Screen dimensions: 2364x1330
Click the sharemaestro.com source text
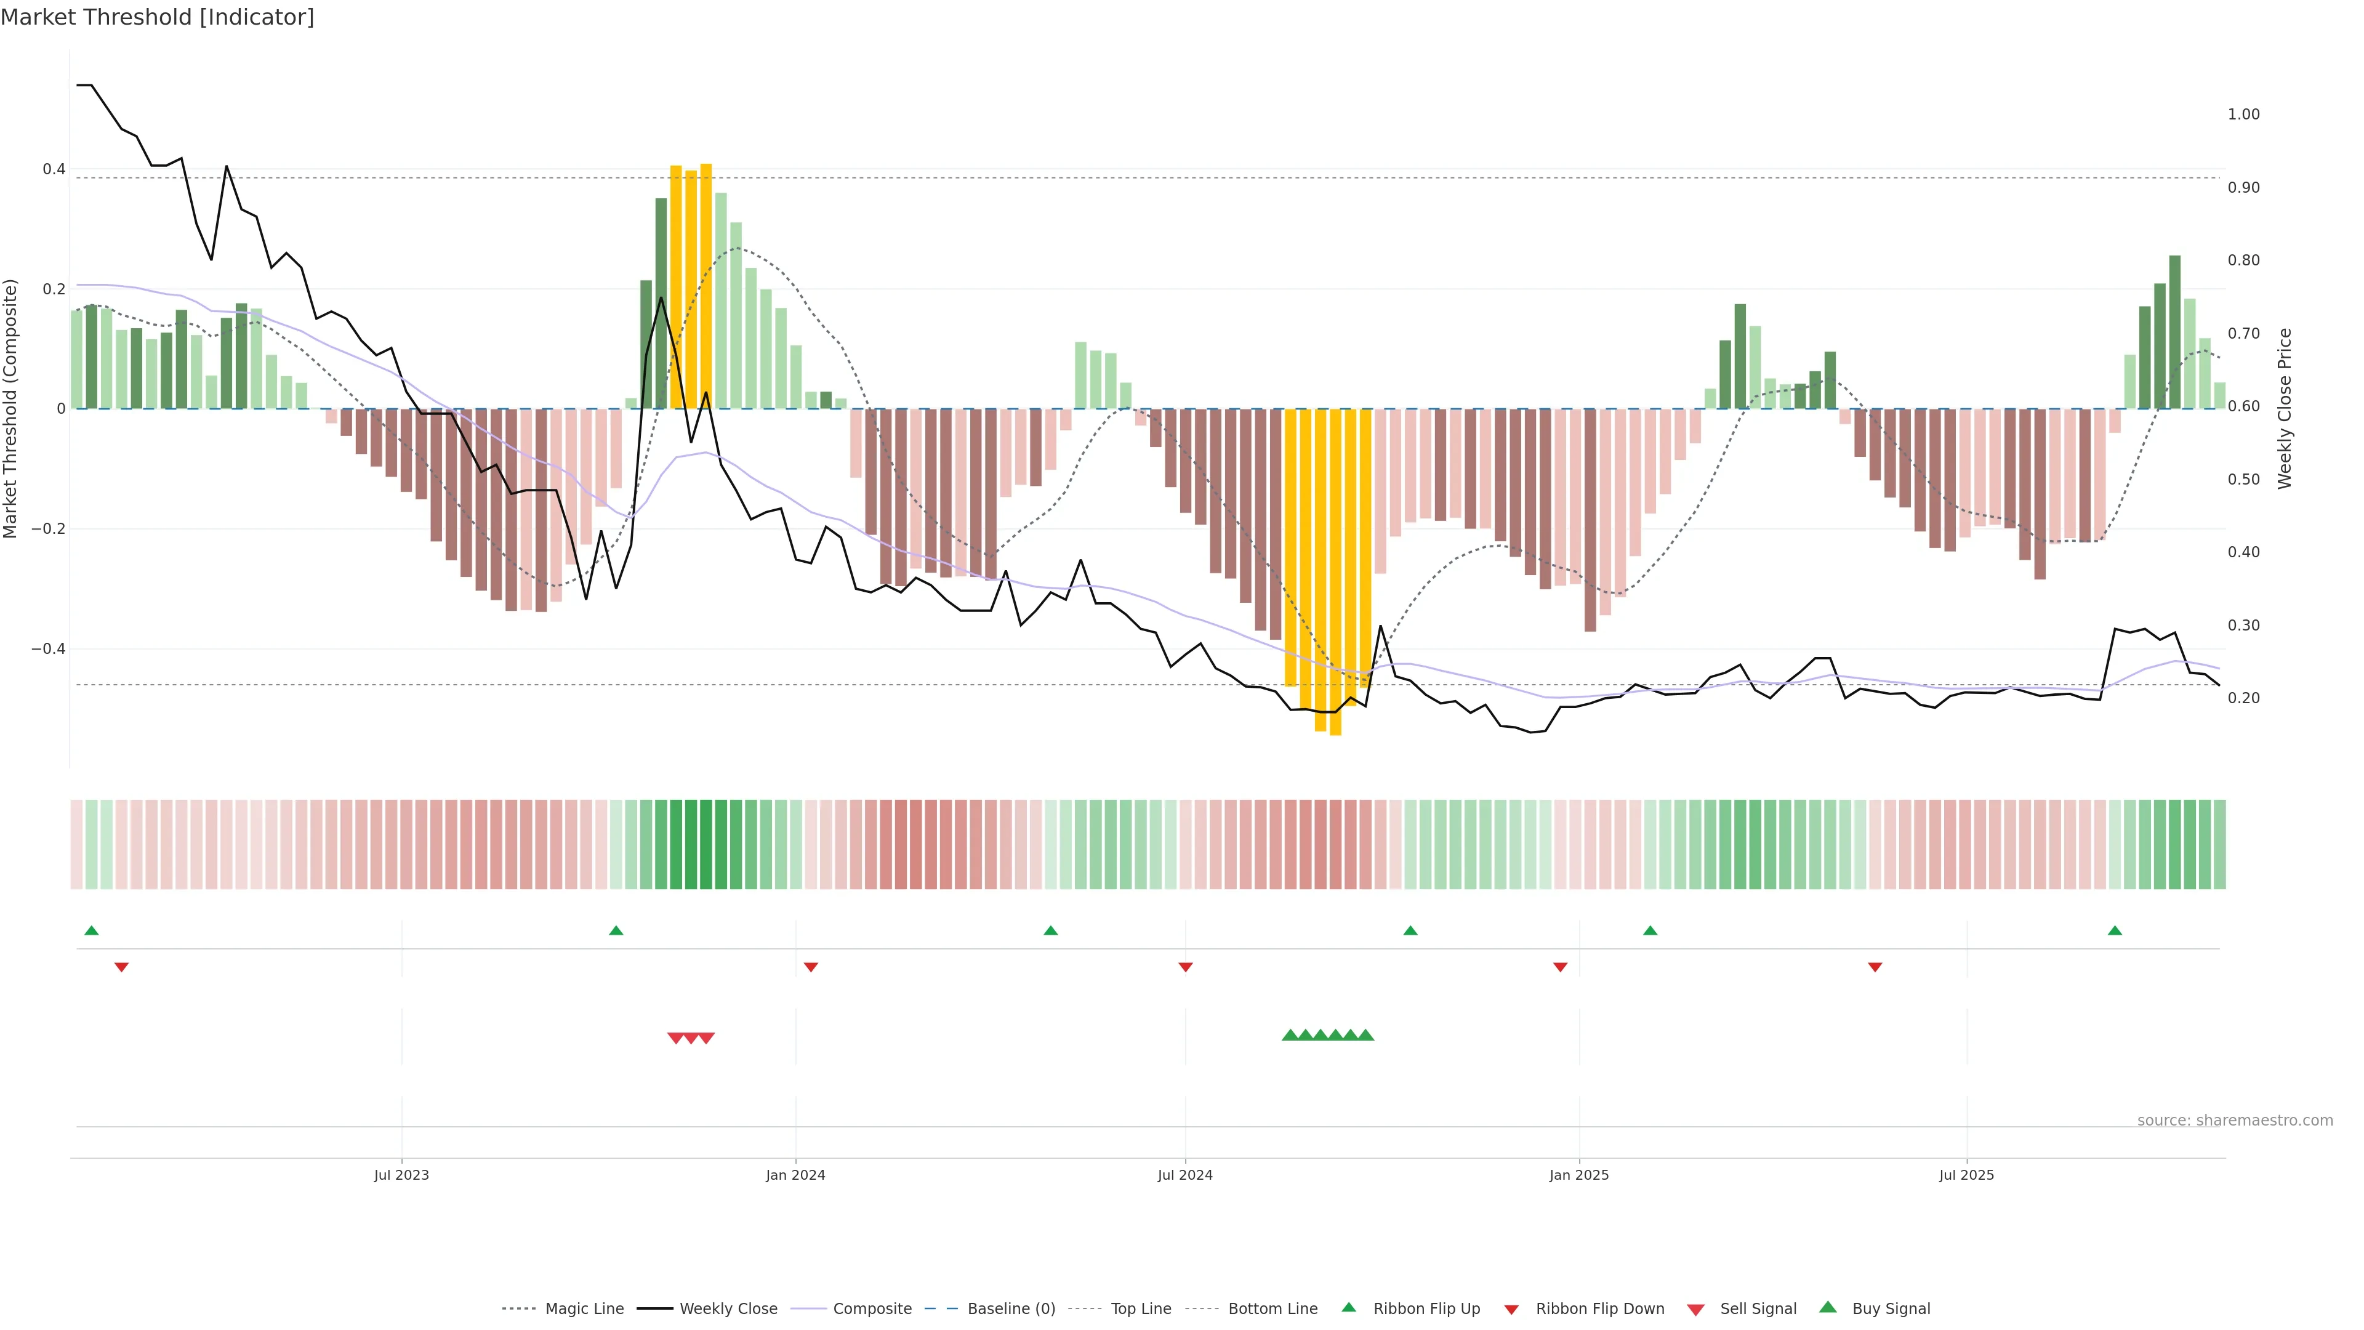click(x=2235, y=1121)
